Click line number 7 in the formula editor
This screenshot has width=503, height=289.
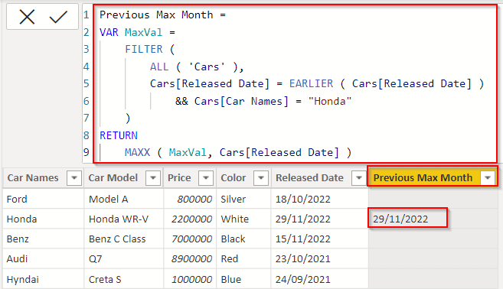tap(87, 118)
